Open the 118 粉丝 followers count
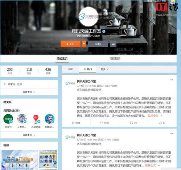The width and height of the screenshot is (181, 170). [29, 71]
